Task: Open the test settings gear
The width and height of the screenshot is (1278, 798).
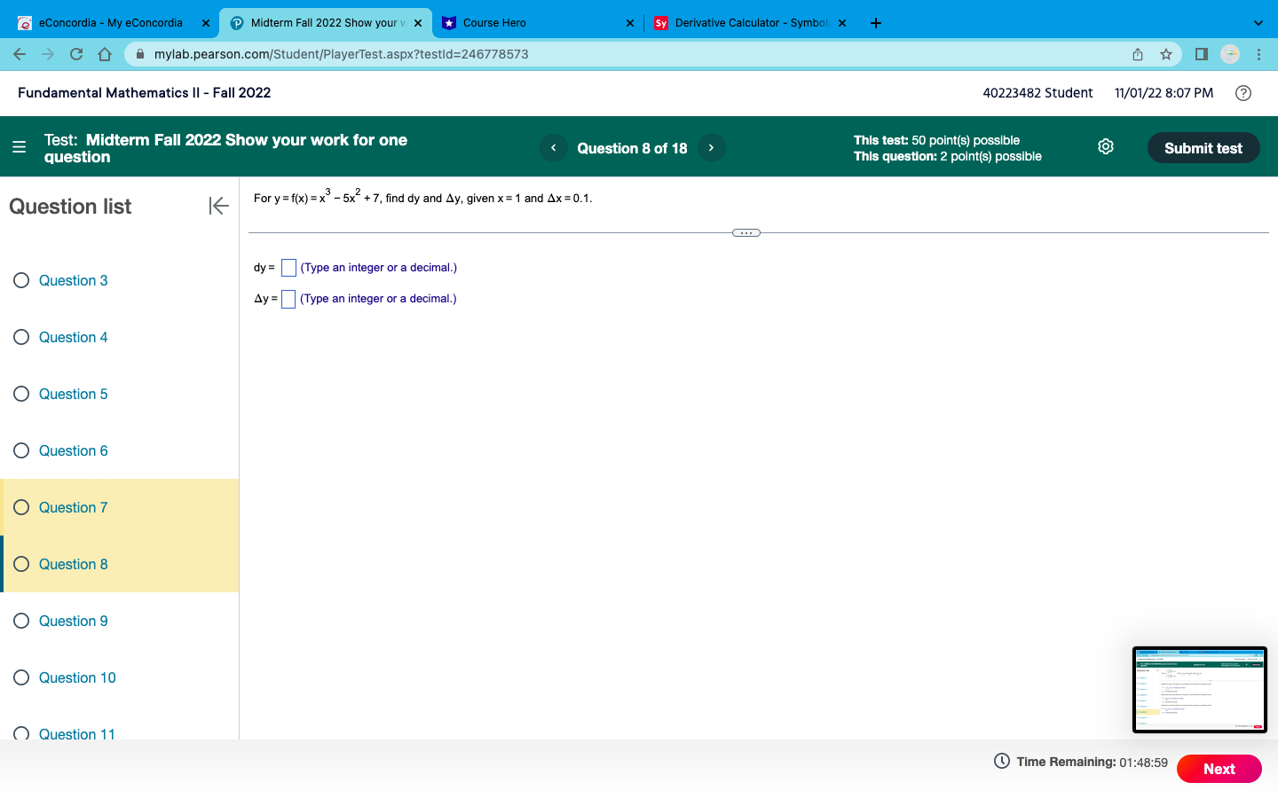Action: click(x=1106, y=146)
